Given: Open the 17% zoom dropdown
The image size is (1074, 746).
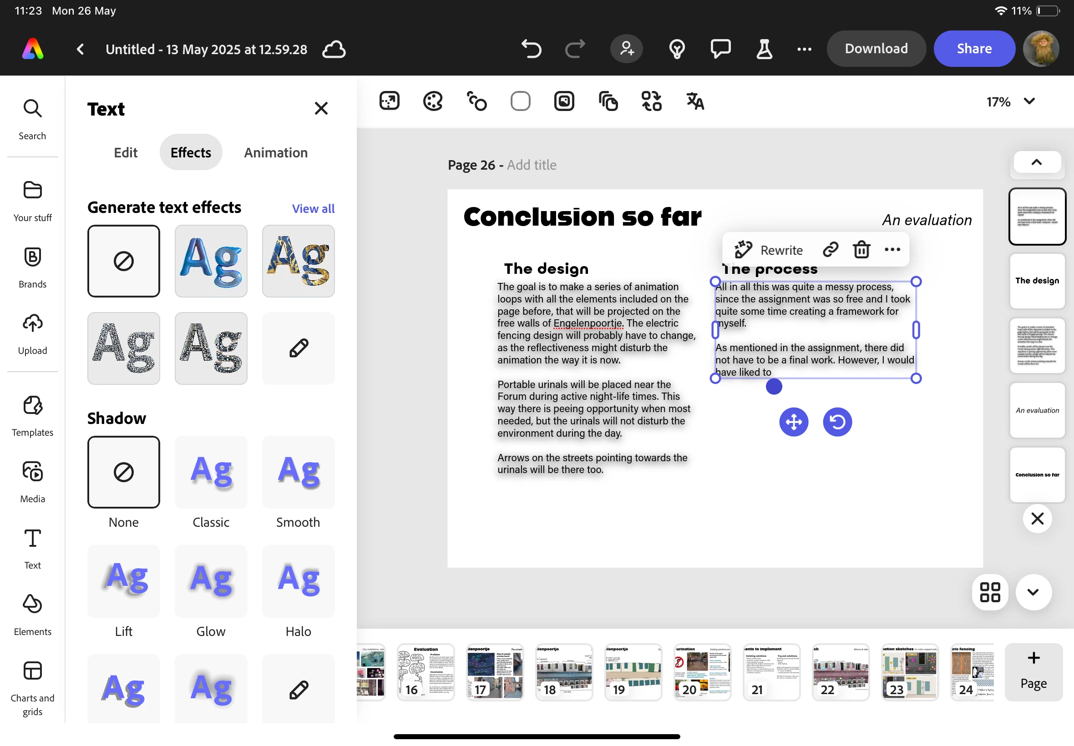Looking at the screenshot, I should pos(1010,101).
